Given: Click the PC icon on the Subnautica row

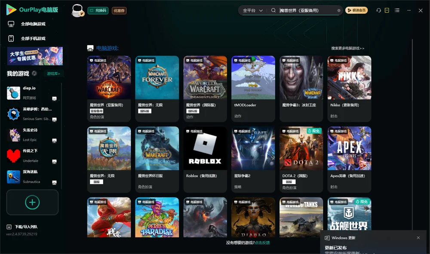Looking at the screenshot, I should pyautogui.click(x=54, y=183).
